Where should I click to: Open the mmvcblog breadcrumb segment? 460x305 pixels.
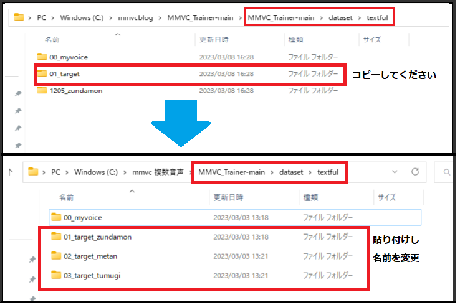[135, 18]
